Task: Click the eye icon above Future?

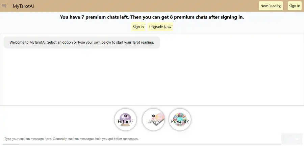Action: [x=125, y=116]
